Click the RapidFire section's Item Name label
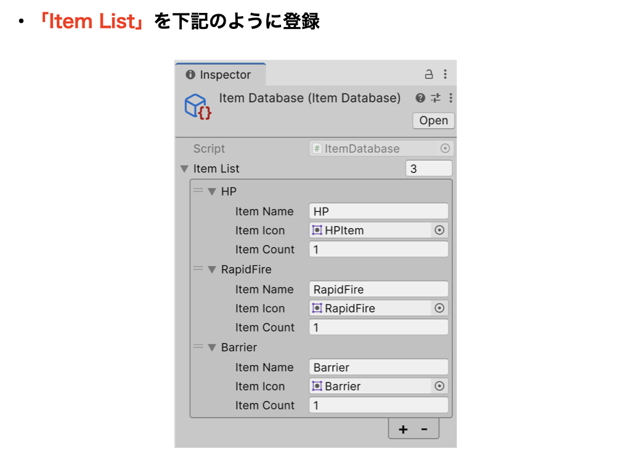The height and width of the screenshot is (473, 631). click(264, 289)
